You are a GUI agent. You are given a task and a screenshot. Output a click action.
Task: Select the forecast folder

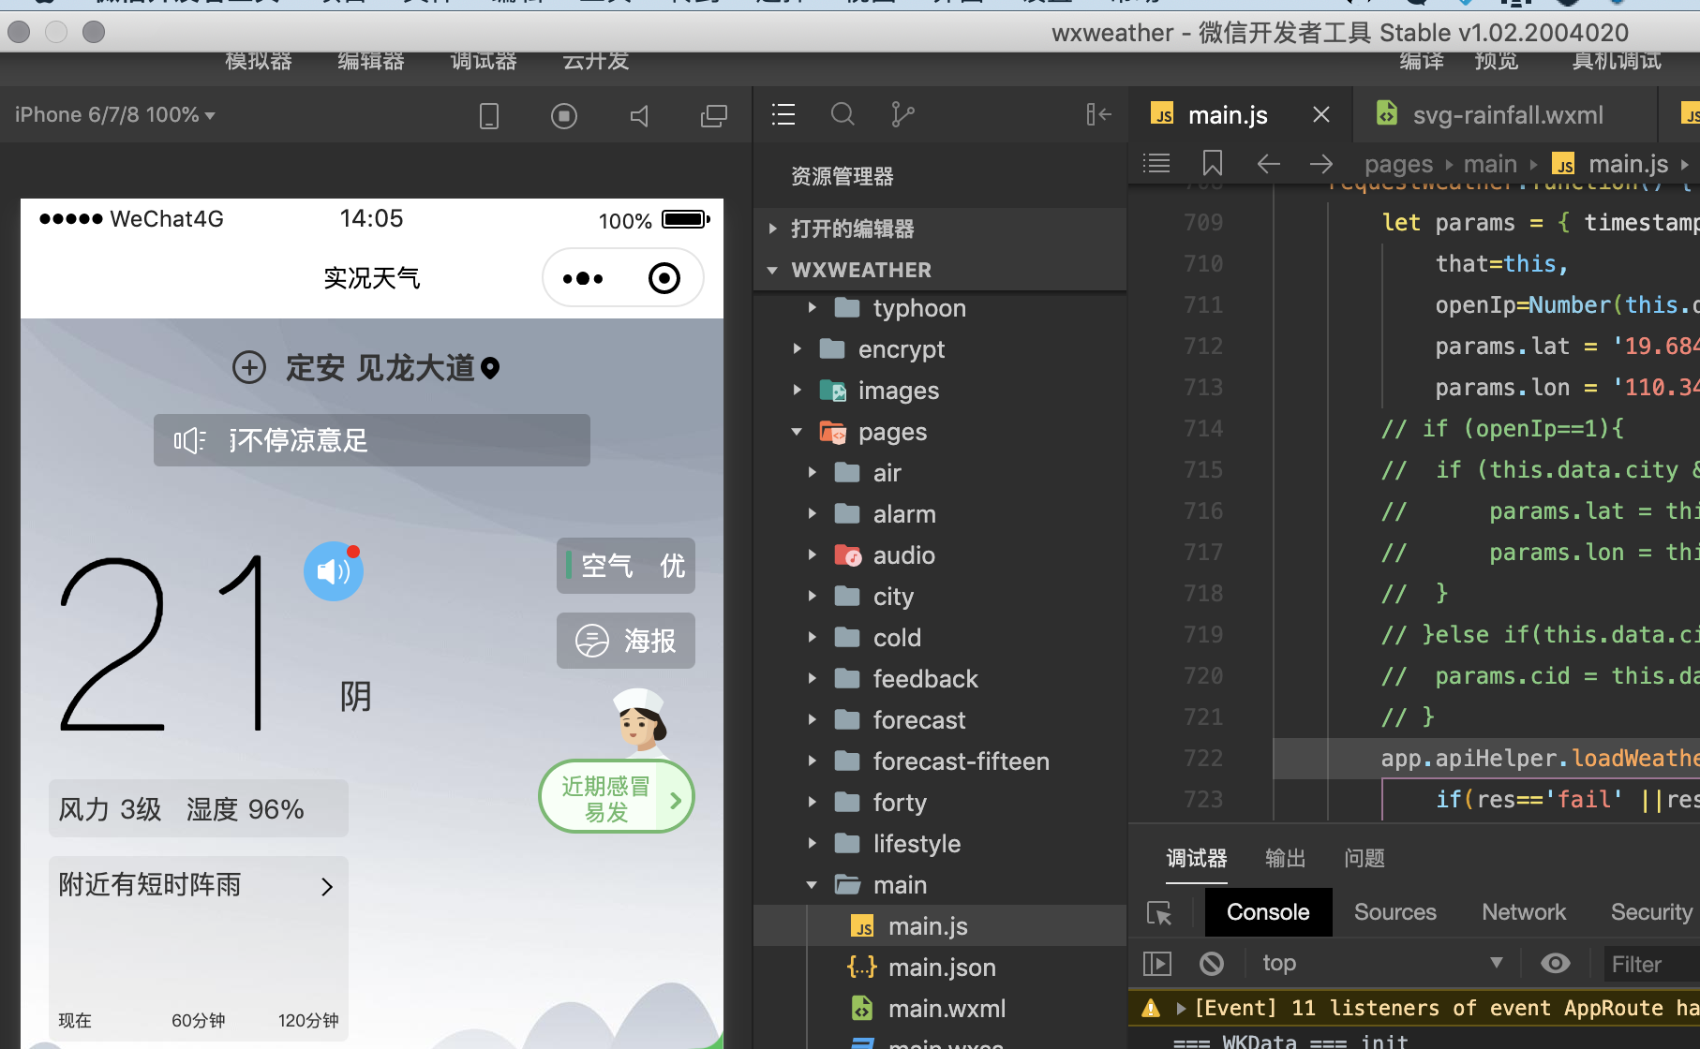(940, 720)
